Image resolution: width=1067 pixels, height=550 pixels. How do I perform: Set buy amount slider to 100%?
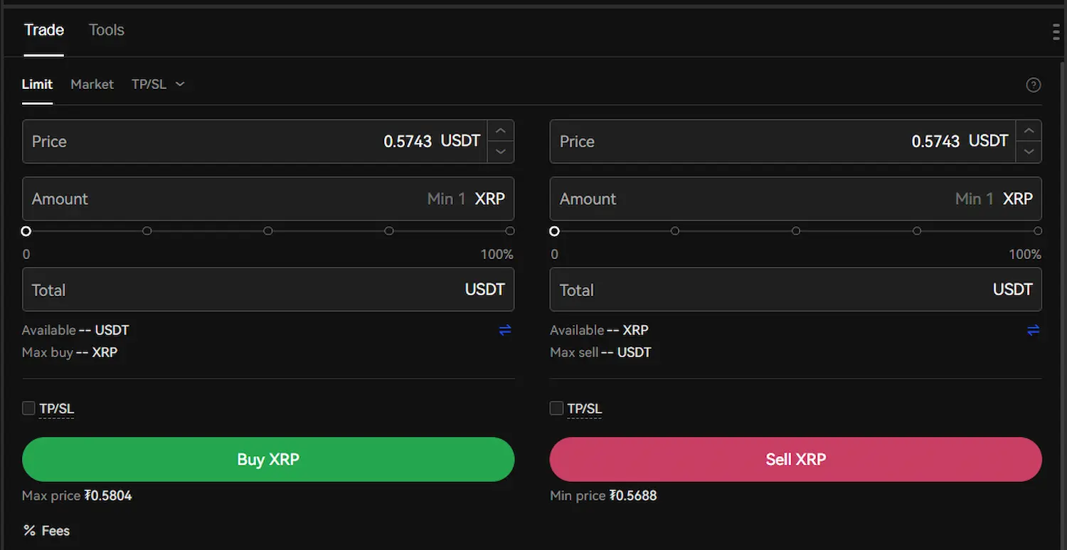click(x=510, y=231)
